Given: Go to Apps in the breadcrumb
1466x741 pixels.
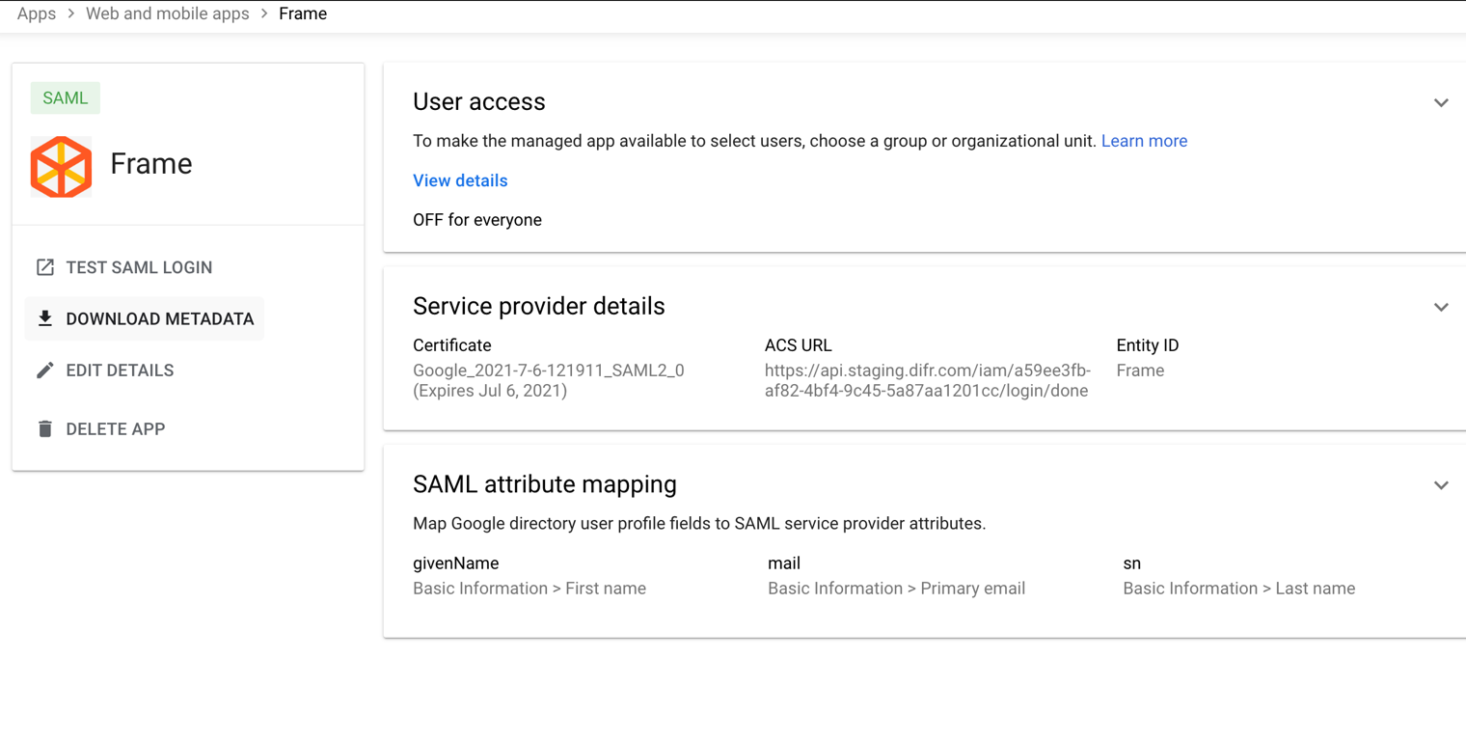Looking at the screenshot, I should coord(37,14).
